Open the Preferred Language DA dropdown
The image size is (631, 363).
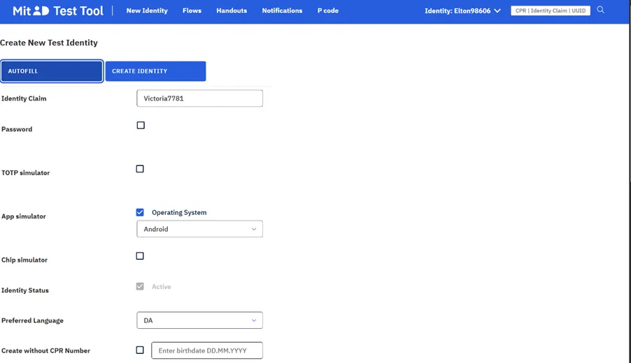(x=199, y=320)
